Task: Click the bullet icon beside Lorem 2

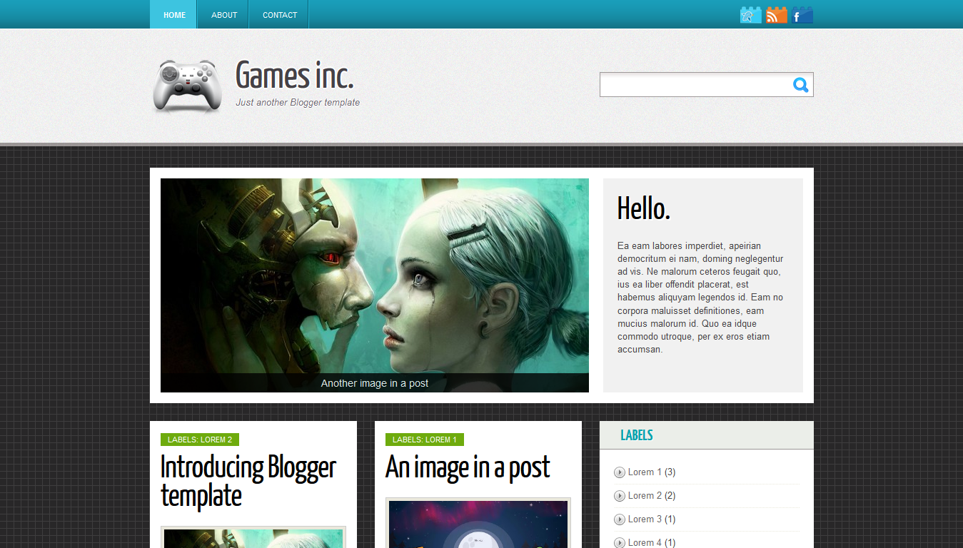Action: [619, 496]
